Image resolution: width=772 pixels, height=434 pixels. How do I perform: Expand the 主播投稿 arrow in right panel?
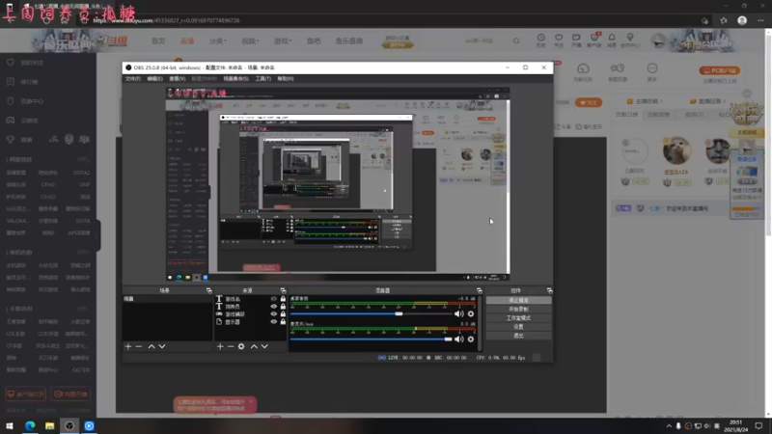[661, 101]
